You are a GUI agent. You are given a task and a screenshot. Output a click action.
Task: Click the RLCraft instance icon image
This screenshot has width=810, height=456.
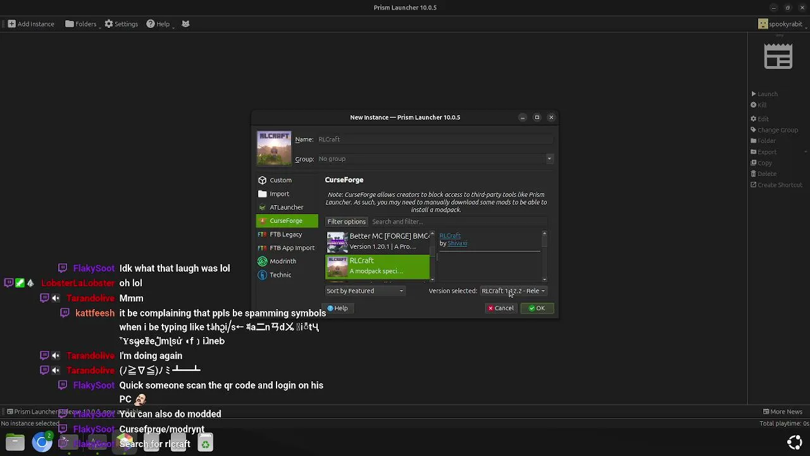tap(274, 148)
